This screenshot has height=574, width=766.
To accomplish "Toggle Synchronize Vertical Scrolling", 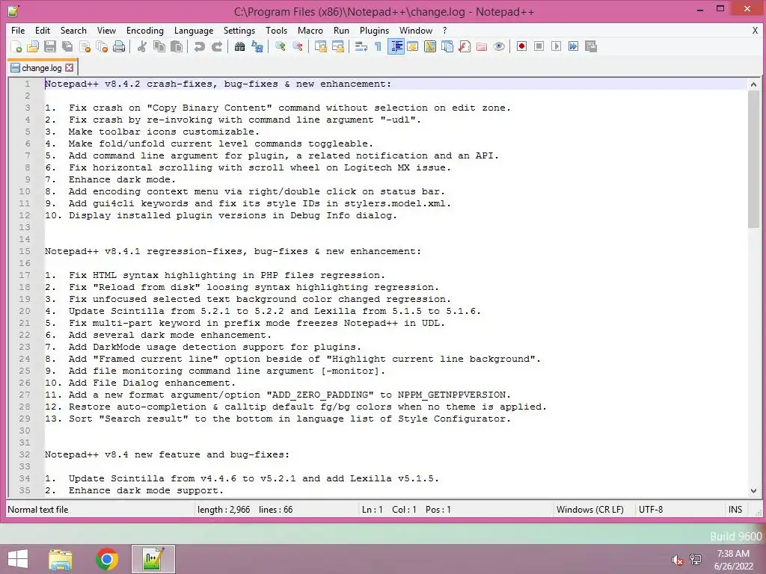I will click(x=320, y=47).
